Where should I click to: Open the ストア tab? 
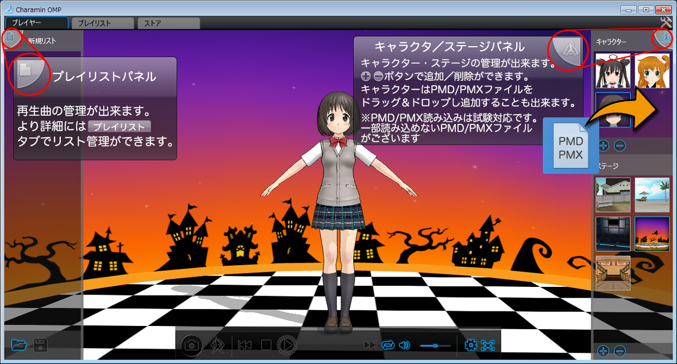(168, 23)
